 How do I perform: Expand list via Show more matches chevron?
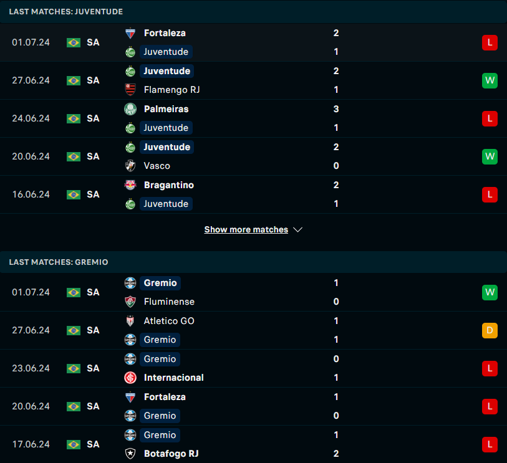pyautogui.click(x=297, y=229)
